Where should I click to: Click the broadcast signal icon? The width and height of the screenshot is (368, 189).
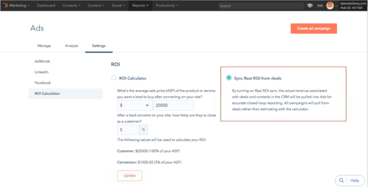(320, 6)
